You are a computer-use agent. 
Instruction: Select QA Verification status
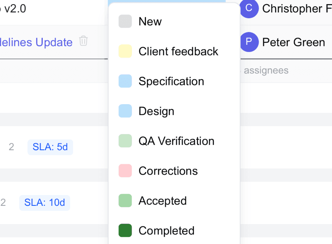[x=176, y=141]
